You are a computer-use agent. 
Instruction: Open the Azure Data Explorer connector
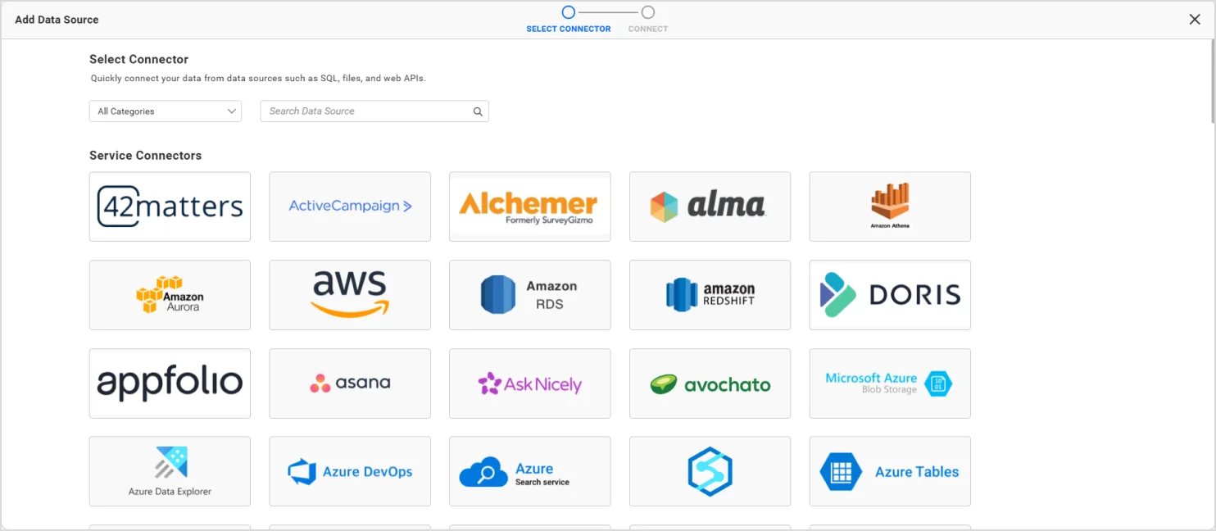170,471
